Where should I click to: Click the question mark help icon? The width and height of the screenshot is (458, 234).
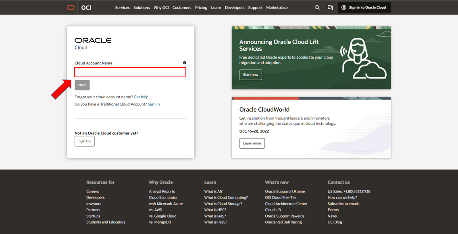(185, 62)
